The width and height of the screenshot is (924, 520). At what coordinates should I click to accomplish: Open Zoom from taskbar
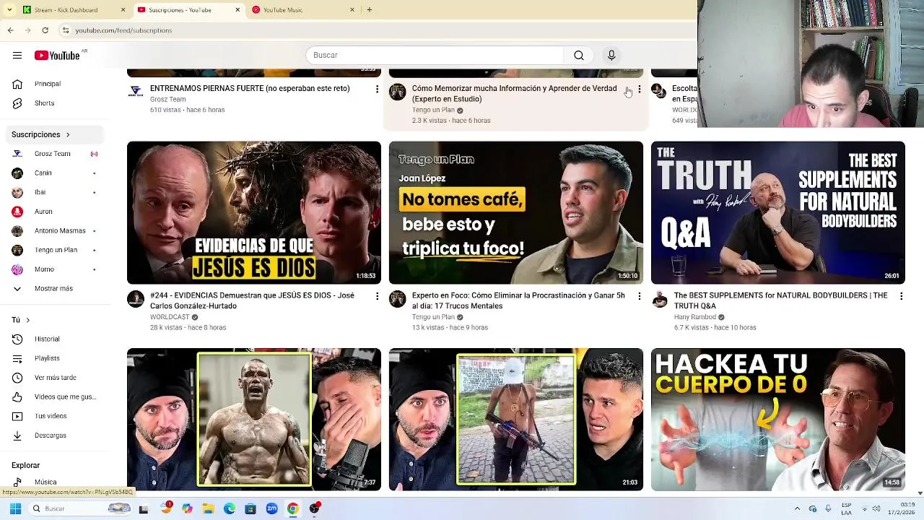[x=271, y=508]
